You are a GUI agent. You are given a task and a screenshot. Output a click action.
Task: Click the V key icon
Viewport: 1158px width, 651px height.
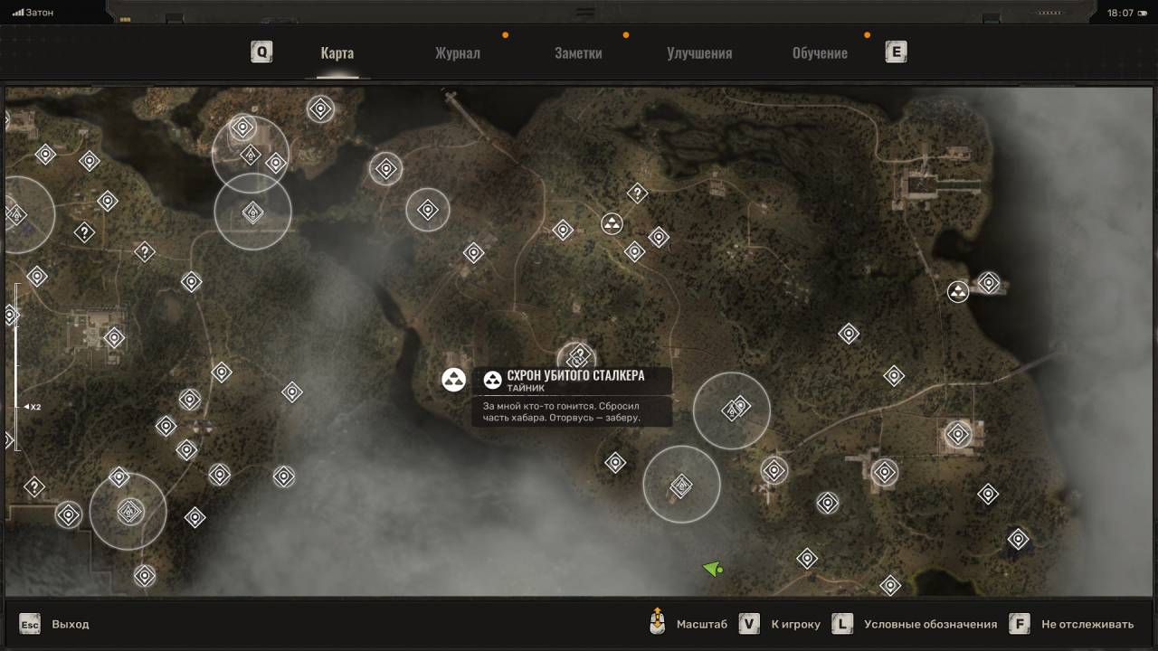click(x=748, y=624)
